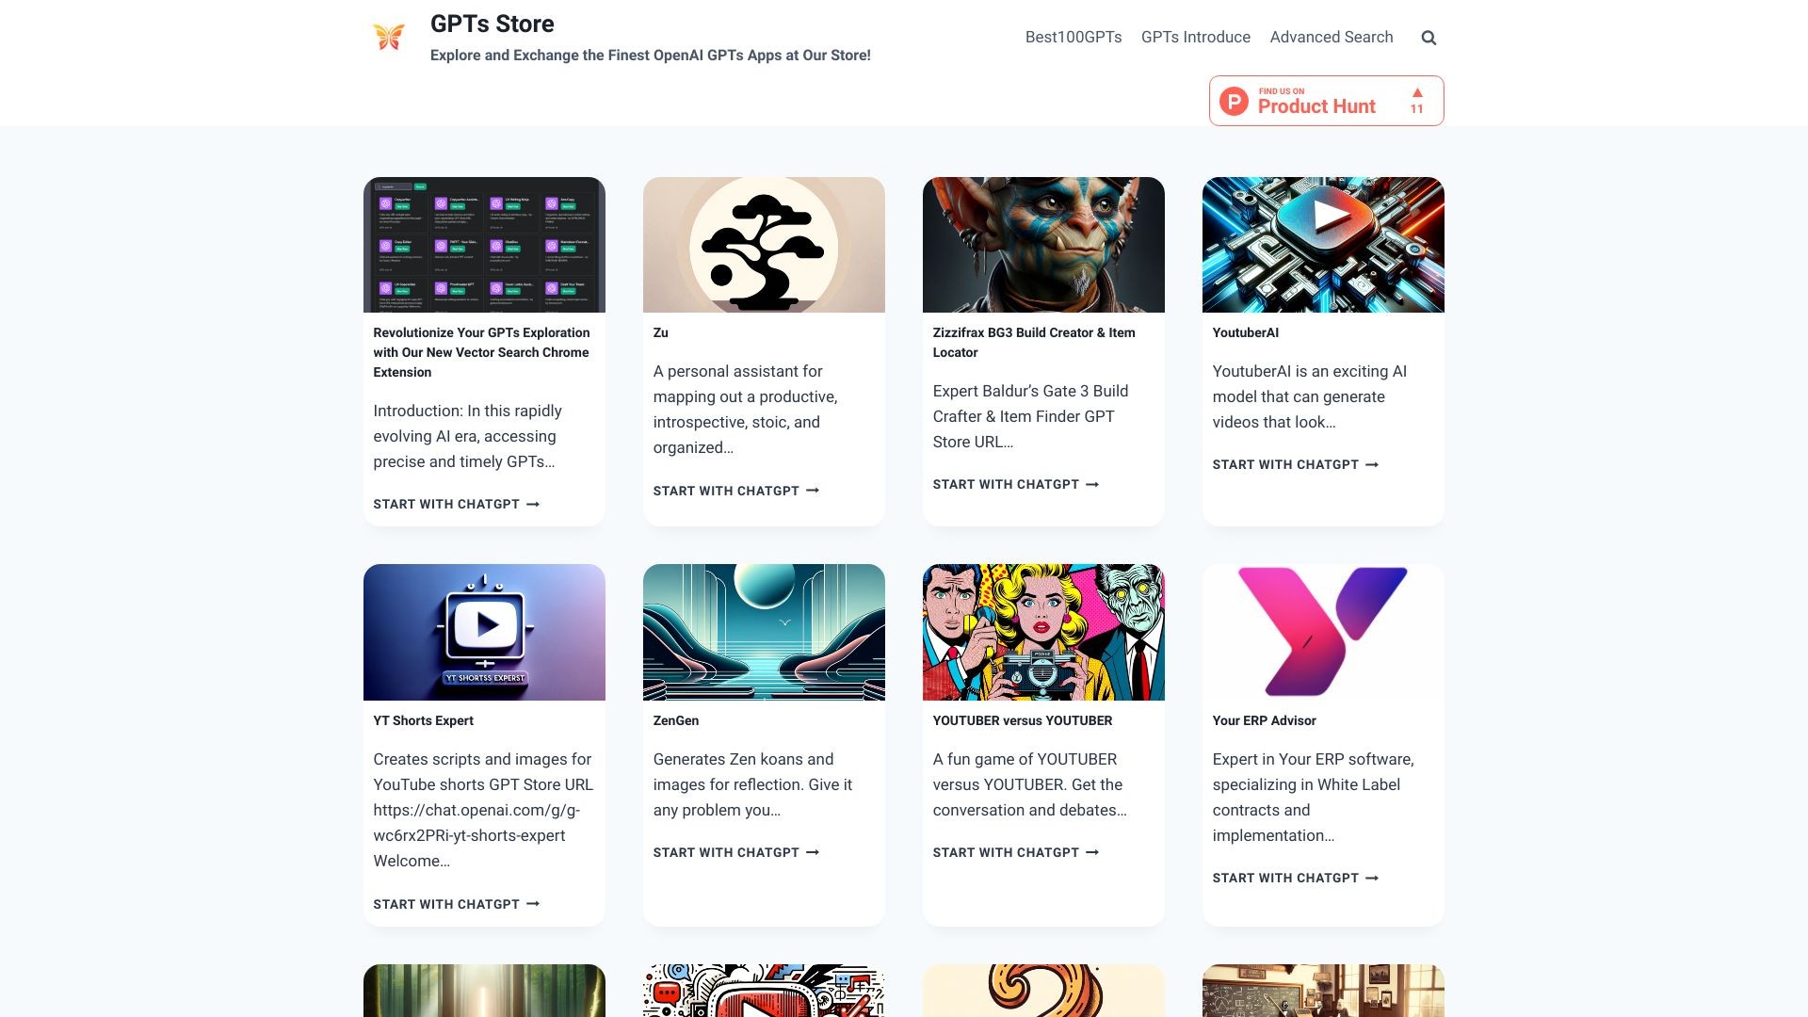Click the arrow after ZenGen's START WITH CHATGPT
Screen dimensions: 1808x1017
811,852
